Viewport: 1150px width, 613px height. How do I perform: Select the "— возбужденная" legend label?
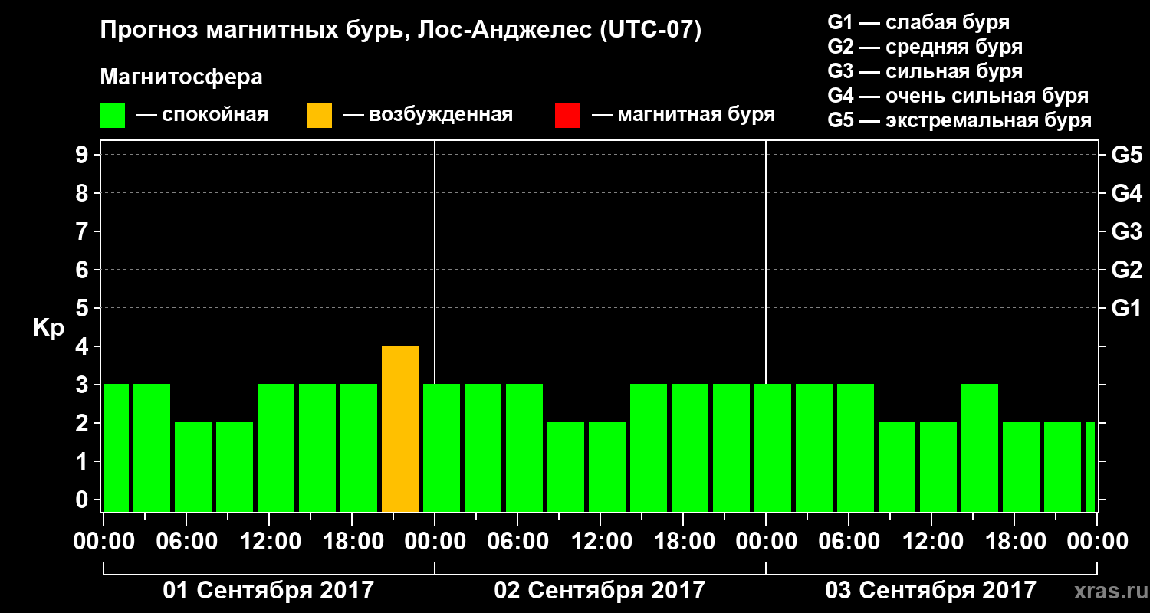coord(428,115)
